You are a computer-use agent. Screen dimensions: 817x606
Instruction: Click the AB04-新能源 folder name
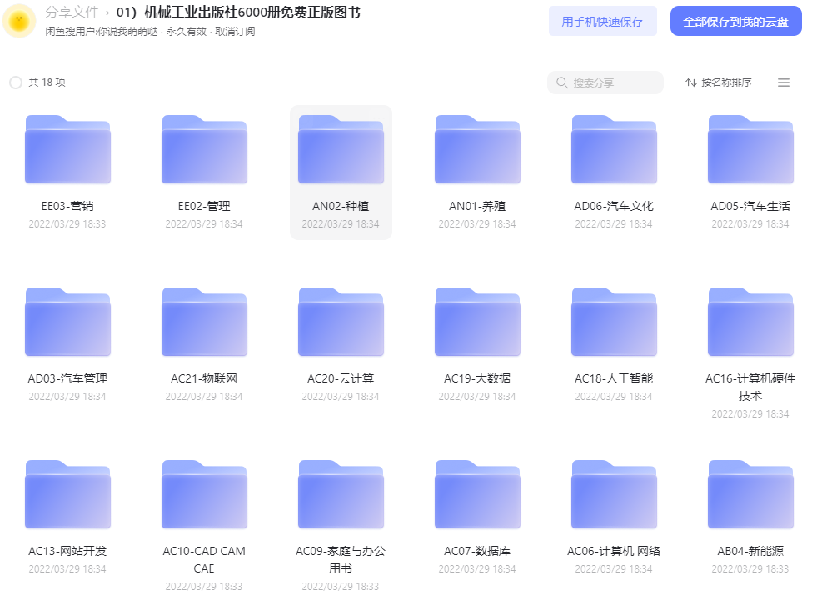[750, 551]
